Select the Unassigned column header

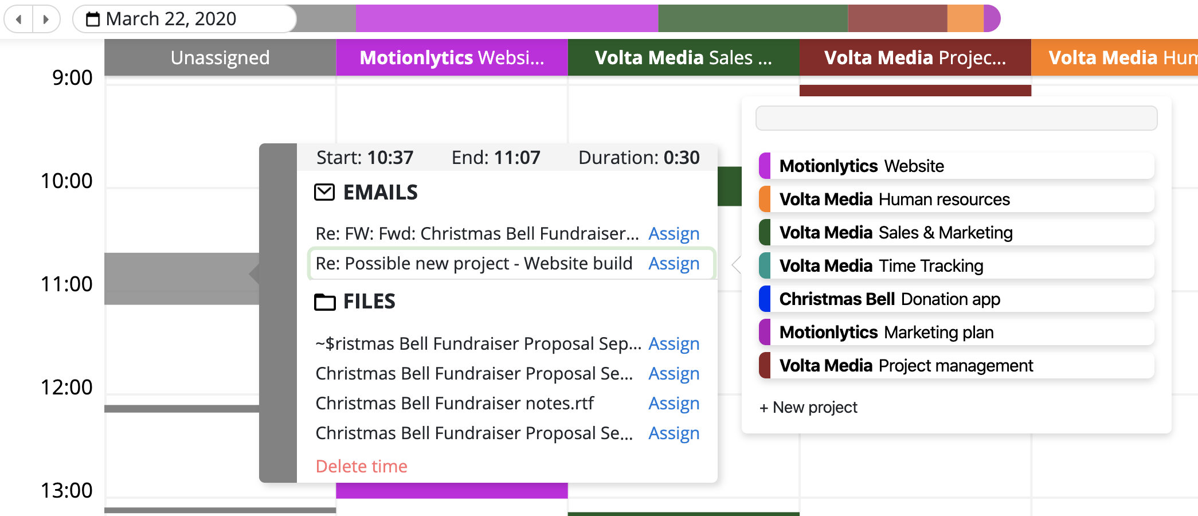click(220, 57)
